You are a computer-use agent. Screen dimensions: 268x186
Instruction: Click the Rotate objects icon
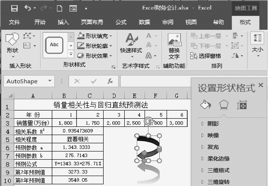pyautogui.click(x=235, y=56)
